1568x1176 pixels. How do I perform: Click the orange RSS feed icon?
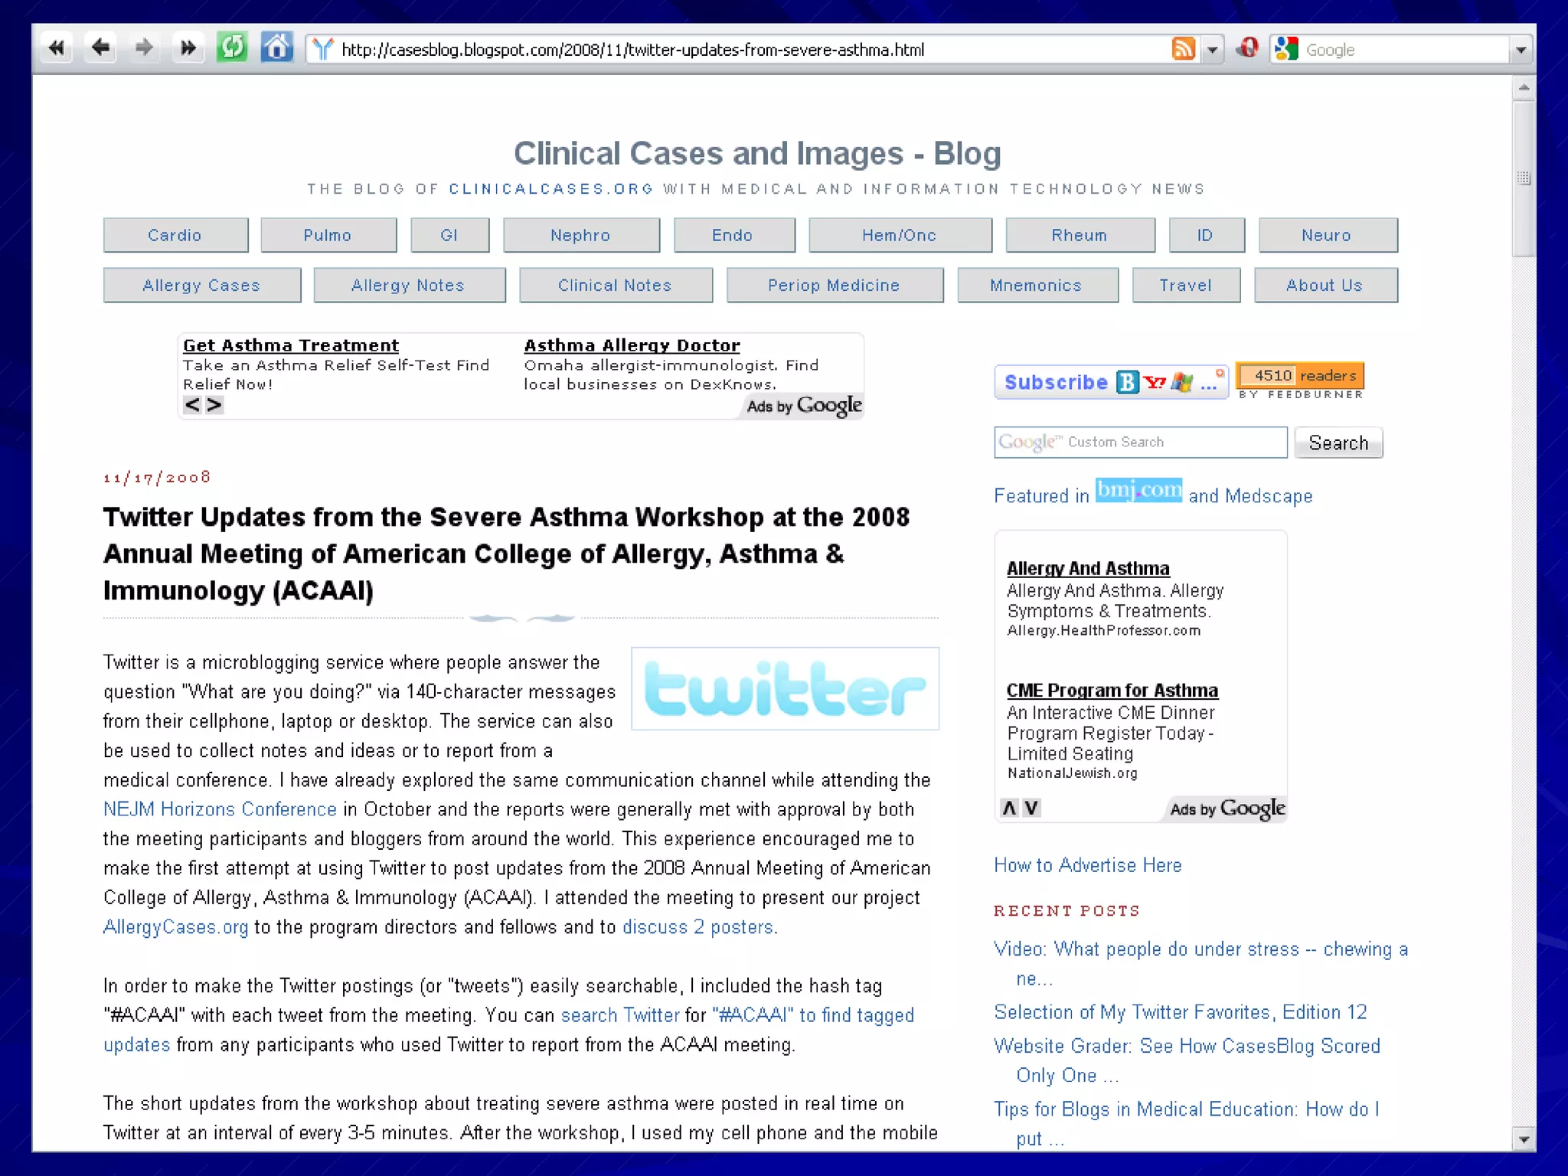(1183, 49)
